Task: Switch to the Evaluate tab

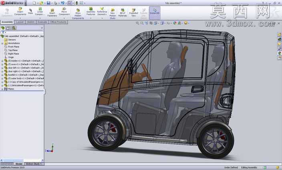Action: click(x=42, y=22)
